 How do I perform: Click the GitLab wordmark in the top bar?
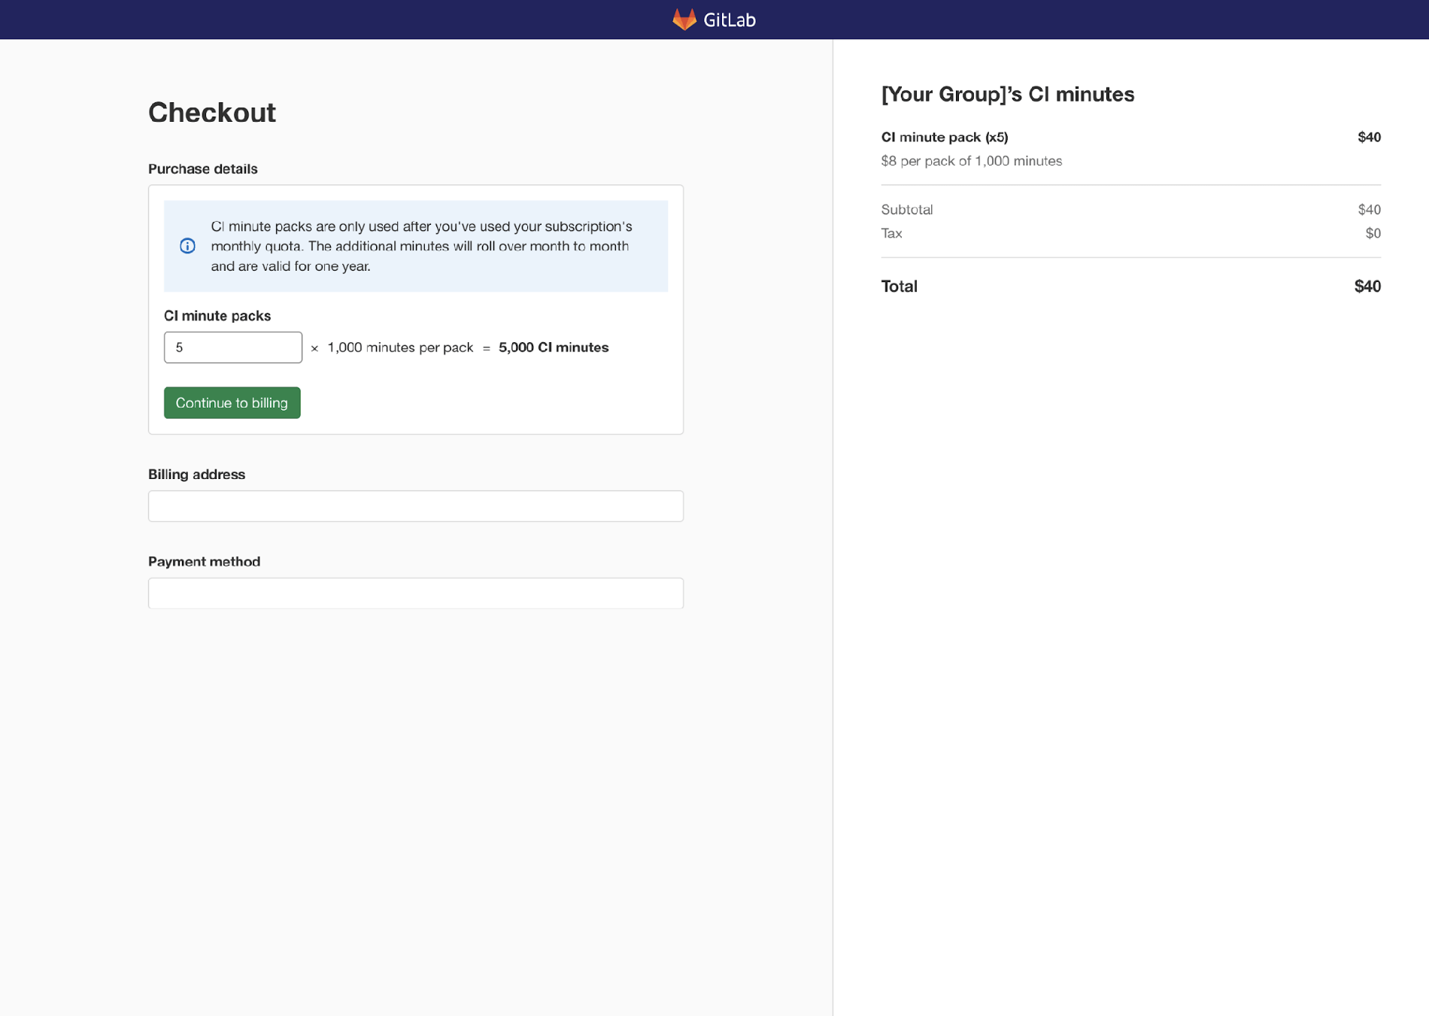point(730,20)
